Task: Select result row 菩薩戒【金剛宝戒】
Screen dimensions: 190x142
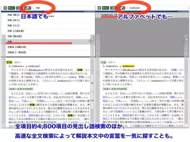Action: pyautogui.click(x=48, y=47)
